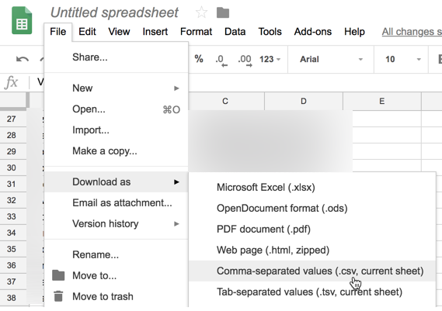Click the move to folder icon beside title

tap(223, 12)
